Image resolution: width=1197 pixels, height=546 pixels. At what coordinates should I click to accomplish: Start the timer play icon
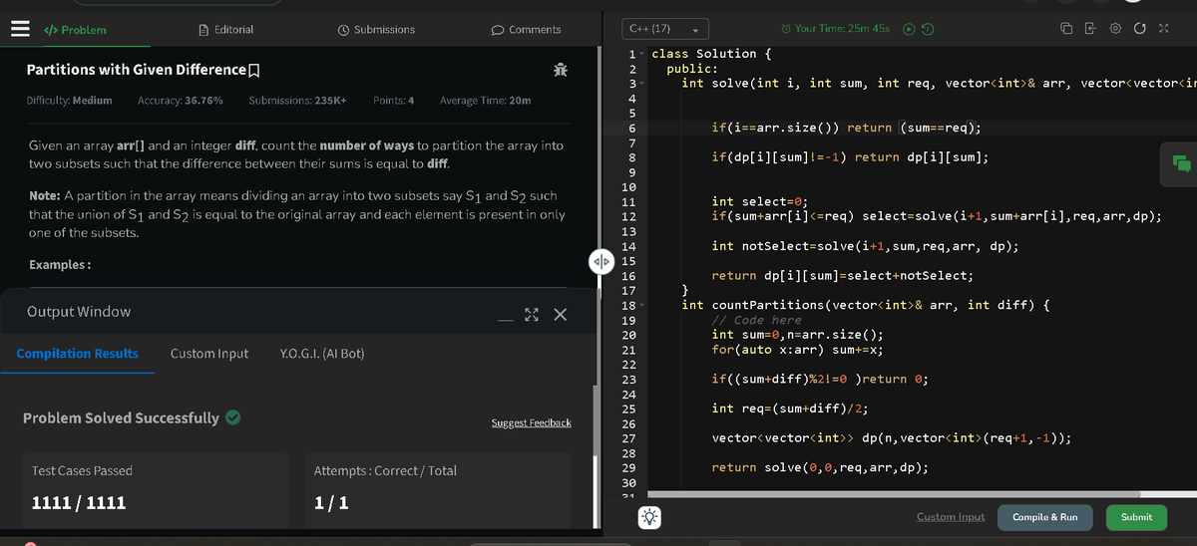pos(908,28)
